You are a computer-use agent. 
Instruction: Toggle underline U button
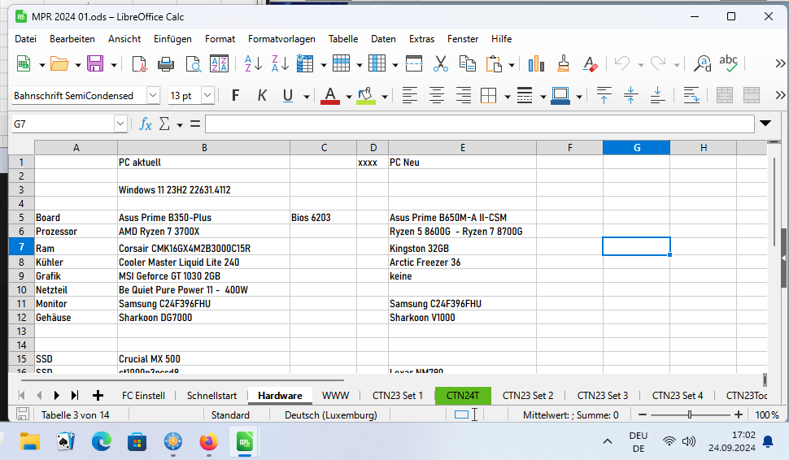coord(288,95)
